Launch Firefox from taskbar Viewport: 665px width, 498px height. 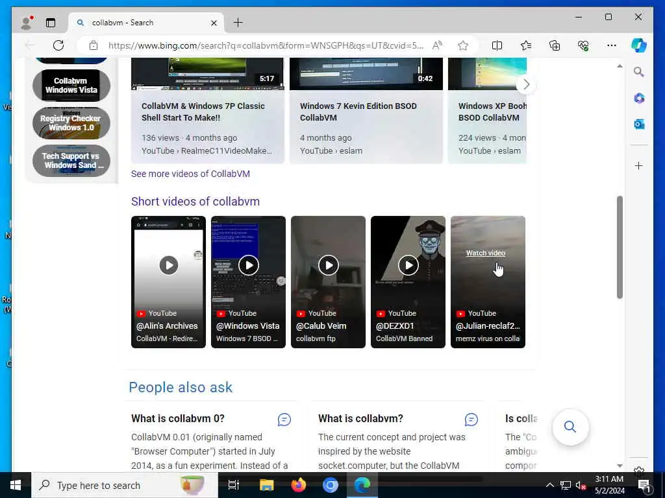pyautogui.click(x=299, y=485)
